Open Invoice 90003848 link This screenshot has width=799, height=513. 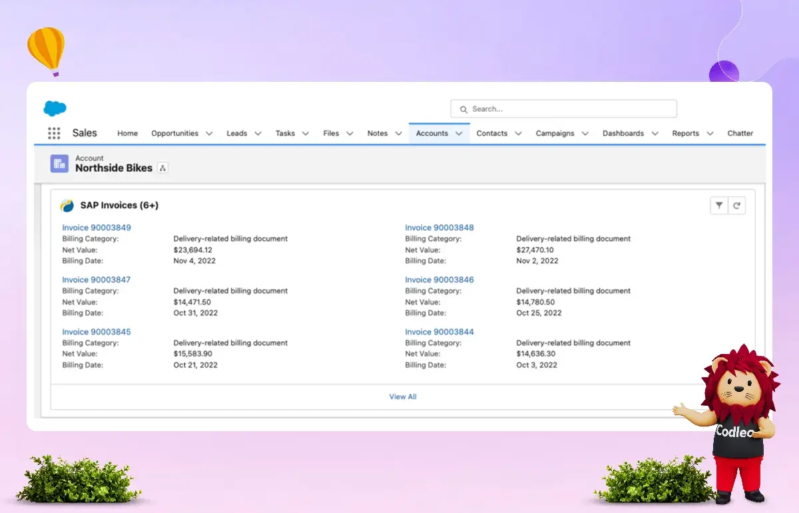click(439, 228)
